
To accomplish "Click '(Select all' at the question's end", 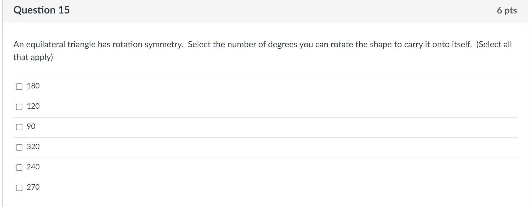I will pos(494,45).
